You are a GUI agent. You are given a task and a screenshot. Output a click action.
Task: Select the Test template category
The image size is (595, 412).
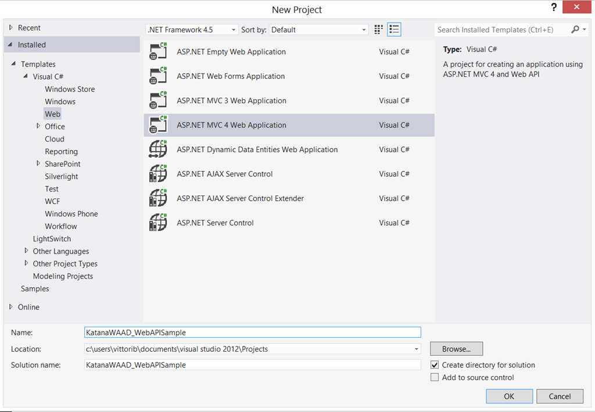point(52,189)
